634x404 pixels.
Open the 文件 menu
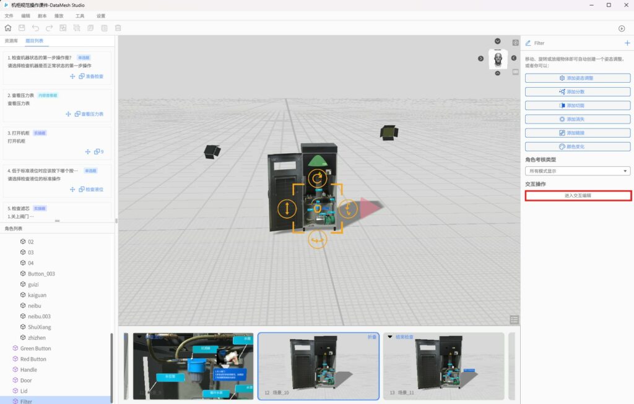coord(9,15)
